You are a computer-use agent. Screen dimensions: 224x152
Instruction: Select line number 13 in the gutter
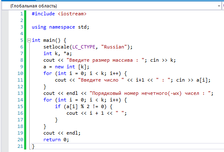(x=20, y=93)
